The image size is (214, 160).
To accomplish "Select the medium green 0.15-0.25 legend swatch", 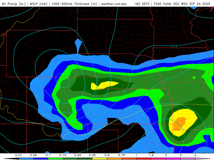I will coord(70,159).
